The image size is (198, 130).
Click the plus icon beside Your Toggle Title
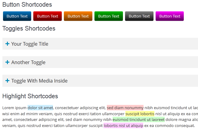click(7, 44)
